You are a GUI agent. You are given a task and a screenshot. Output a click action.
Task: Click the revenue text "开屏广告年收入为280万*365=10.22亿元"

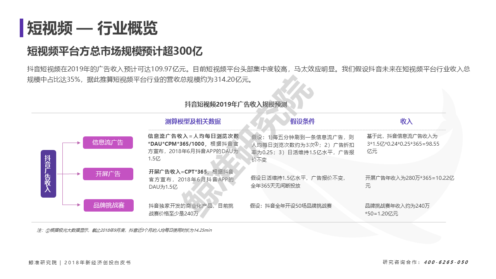click(410, 182)
